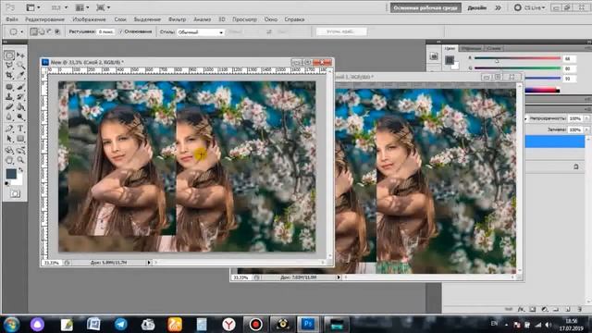The image size is (592, 333).
Task: Toggle Quick Mask mode
Action: (15, 193)
